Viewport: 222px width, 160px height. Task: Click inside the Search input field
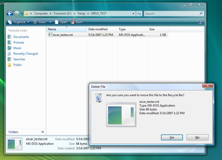[171, 14]
